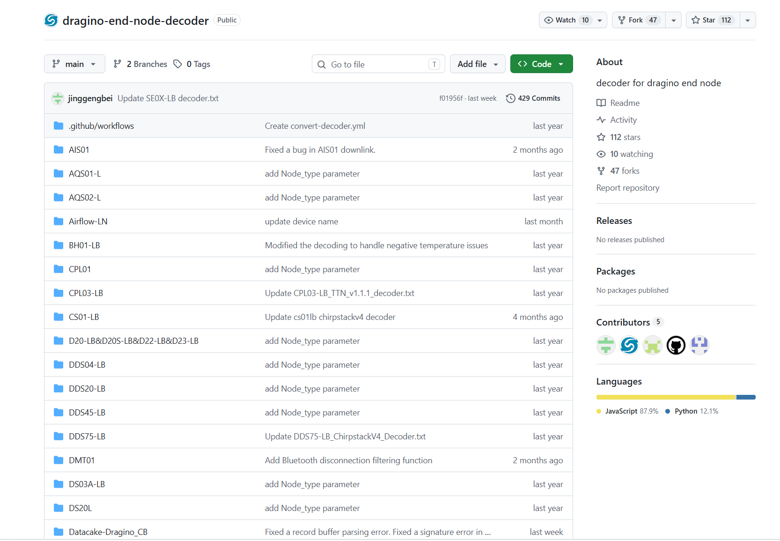Open the DS03A-LB folder name
Image resolution: width=780 pixels, height=541 pixels.
pyautogui.click(x=87, y=484)
